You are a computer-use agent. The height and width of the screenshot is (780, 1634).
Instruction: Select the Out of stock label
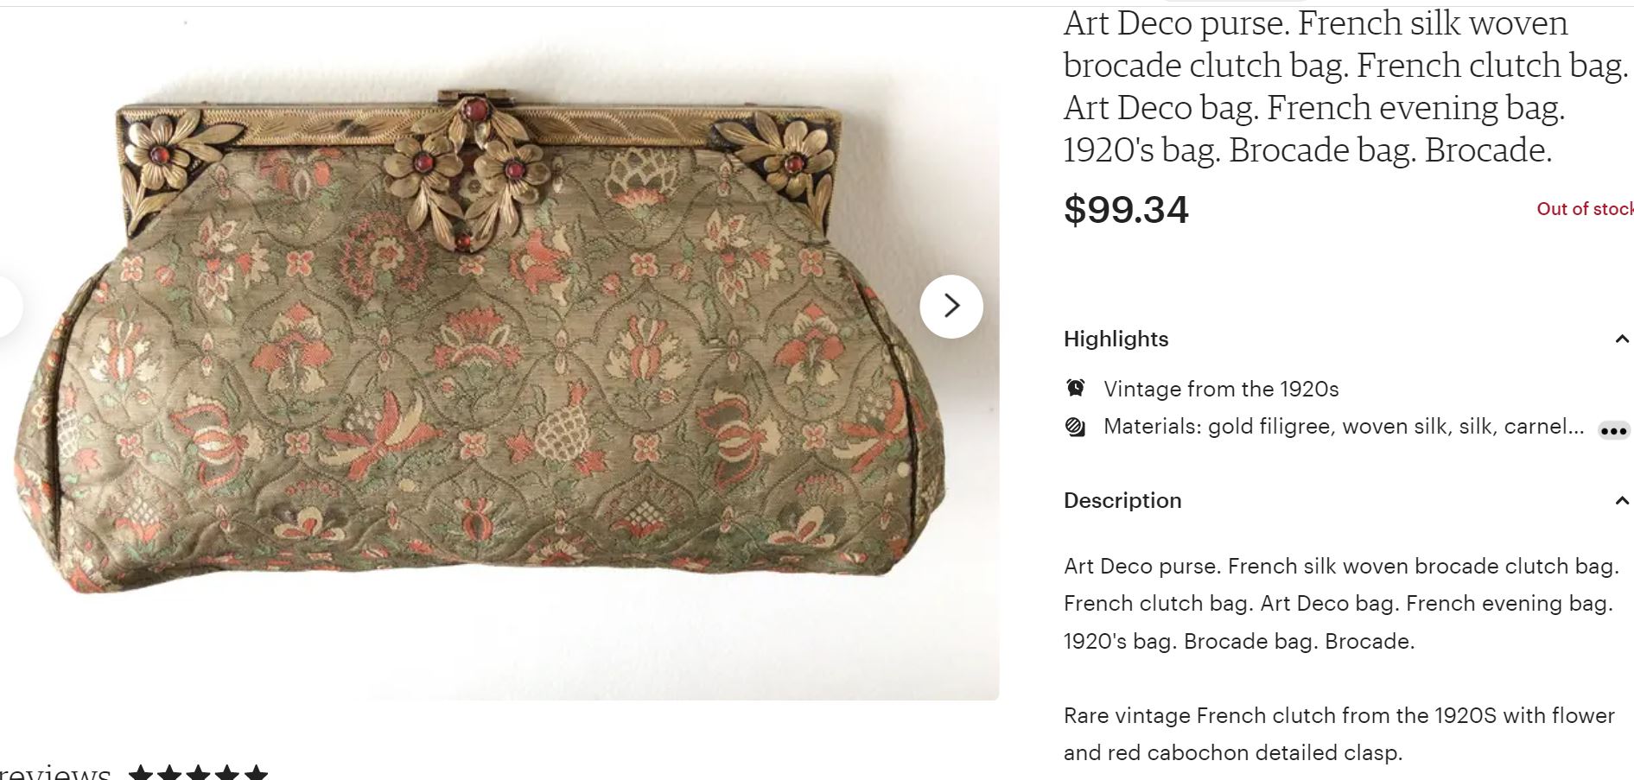click(1584, 209)
